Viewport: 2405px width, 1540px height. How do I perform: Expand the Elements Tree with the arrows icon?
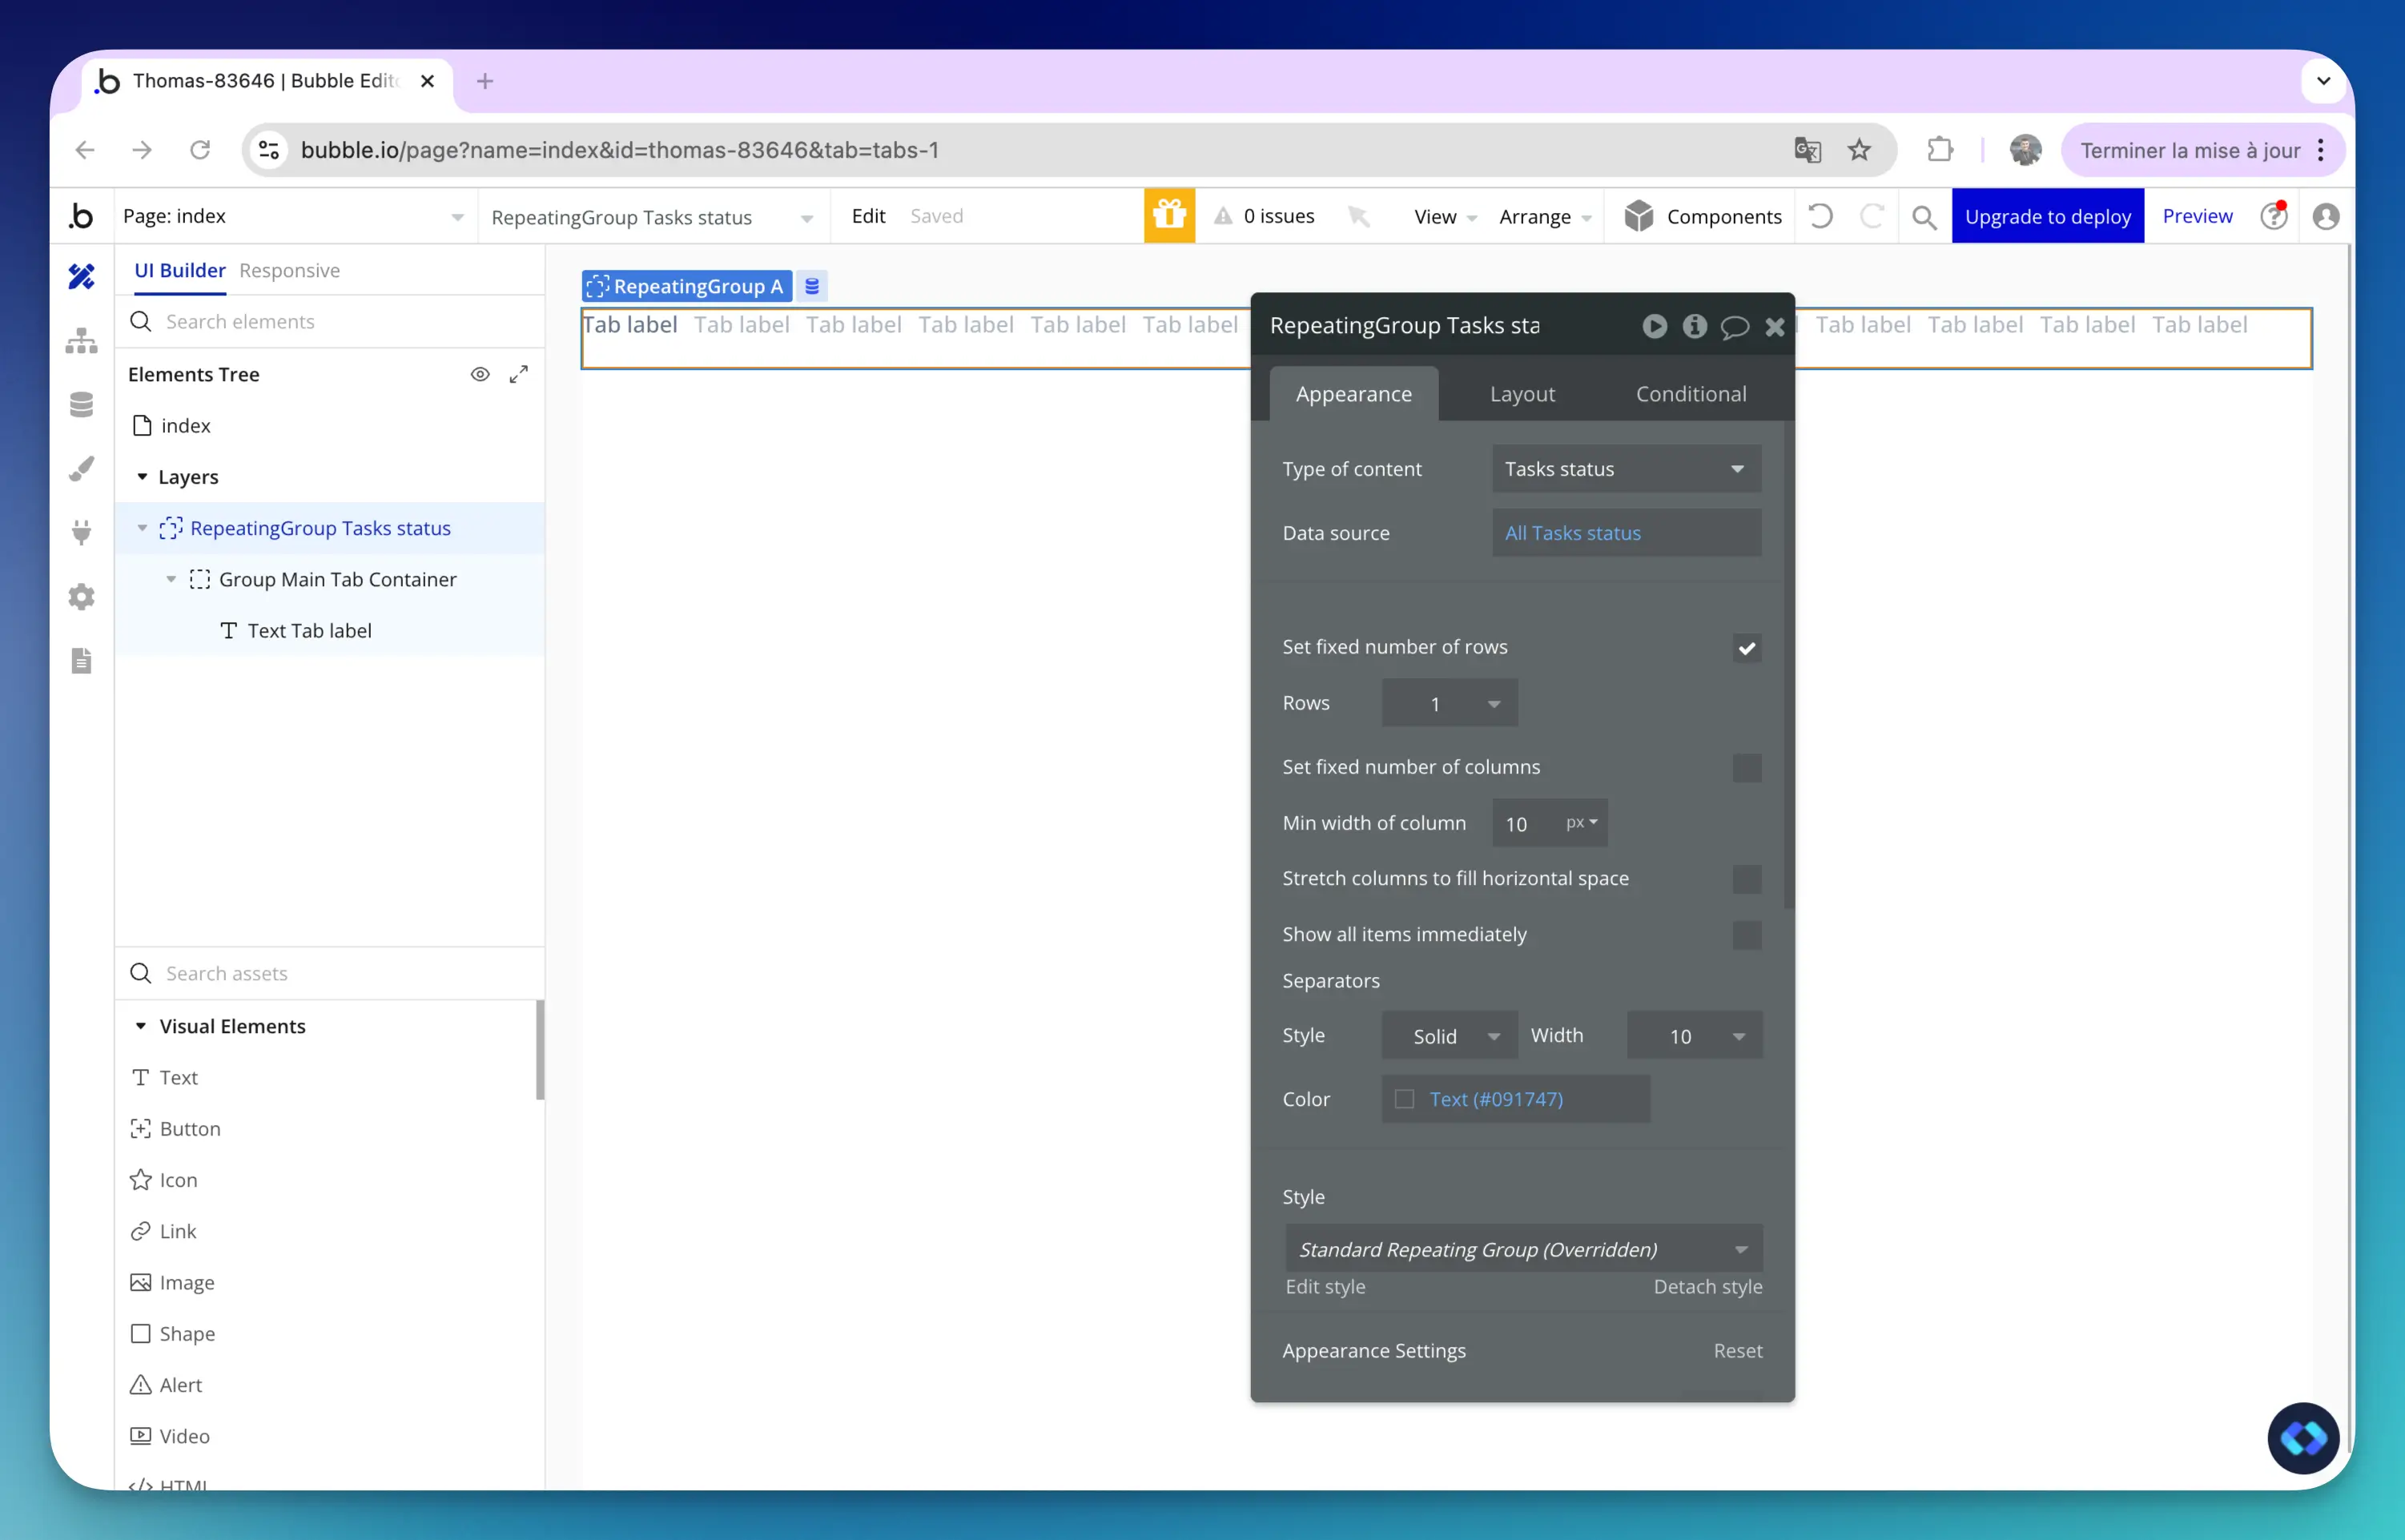pos(518,374)
